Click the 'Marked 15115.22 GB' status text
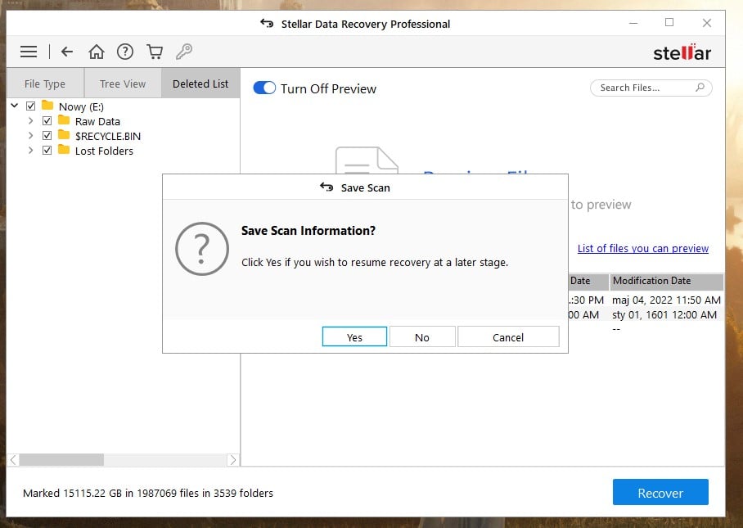743x528 pixels. click(148, 493)
